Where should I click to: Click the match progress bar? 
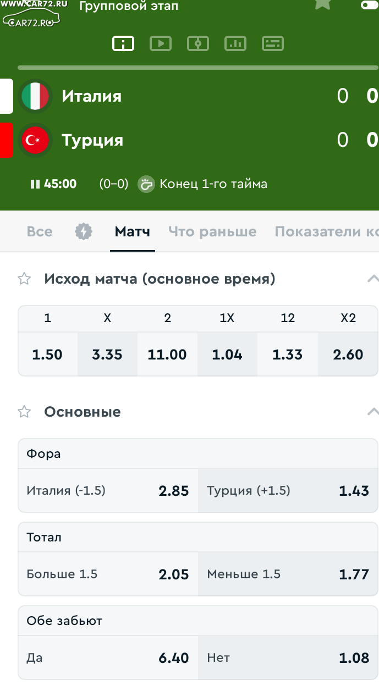click(198, 68)
